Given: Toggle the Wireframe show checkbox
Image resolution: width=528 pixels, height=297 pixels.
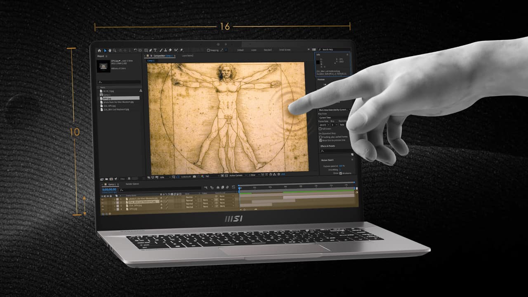Looking at the screenshot, I should (341, 173).
